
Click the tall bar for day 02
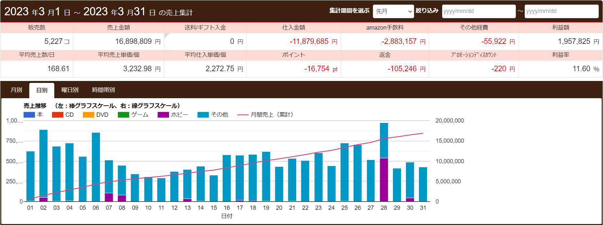pyautogui.click(x=44, y=163)
